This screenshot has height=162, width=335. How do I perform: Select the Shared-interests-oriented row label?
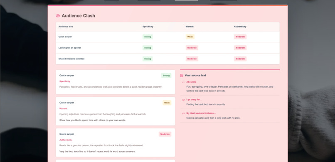click(x=71, y=59)
